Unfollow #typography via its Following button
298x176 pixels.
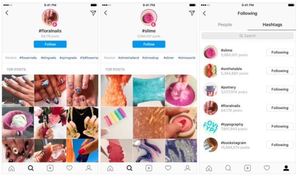(280, 126)
